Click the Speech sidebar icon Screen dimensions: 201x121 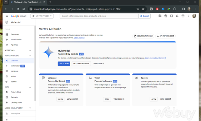click(7, 82)
